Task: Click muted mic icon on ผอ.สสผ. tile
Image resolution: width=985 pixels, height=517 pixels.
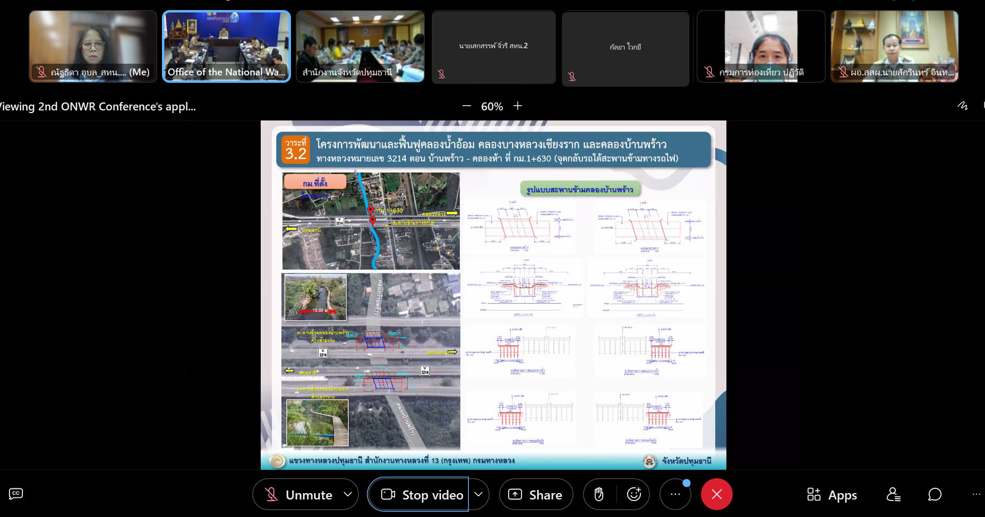Action: [843, 72]
